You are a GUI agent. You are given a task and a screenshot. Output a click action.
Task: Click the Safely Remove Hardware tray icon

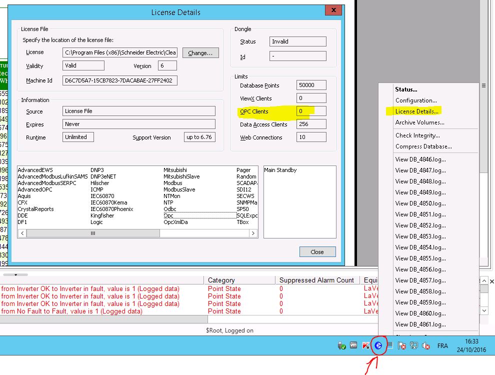click(342, 345)
